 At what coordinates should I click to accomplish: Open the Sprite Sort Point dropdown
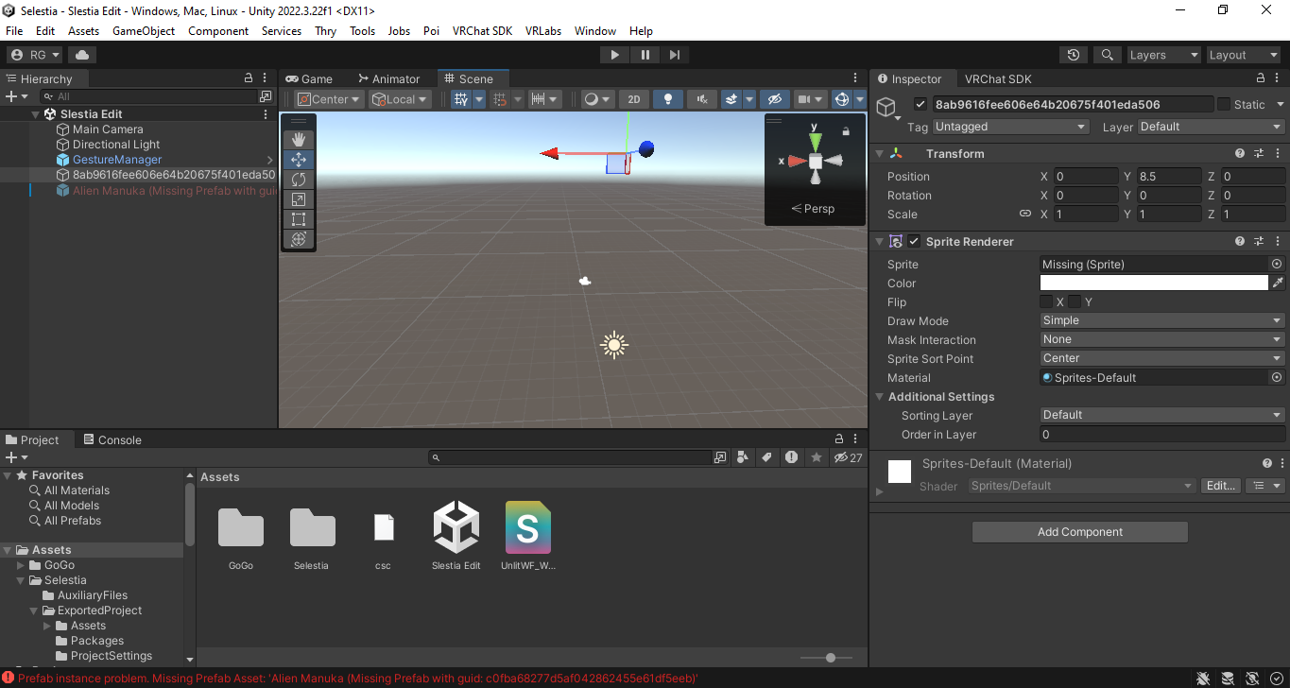point(1162,359)
